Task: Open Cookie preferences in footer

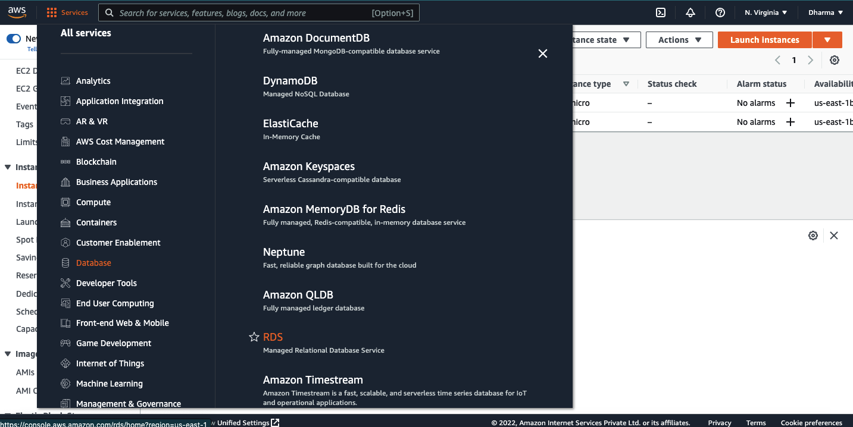Action: point(811,423)
